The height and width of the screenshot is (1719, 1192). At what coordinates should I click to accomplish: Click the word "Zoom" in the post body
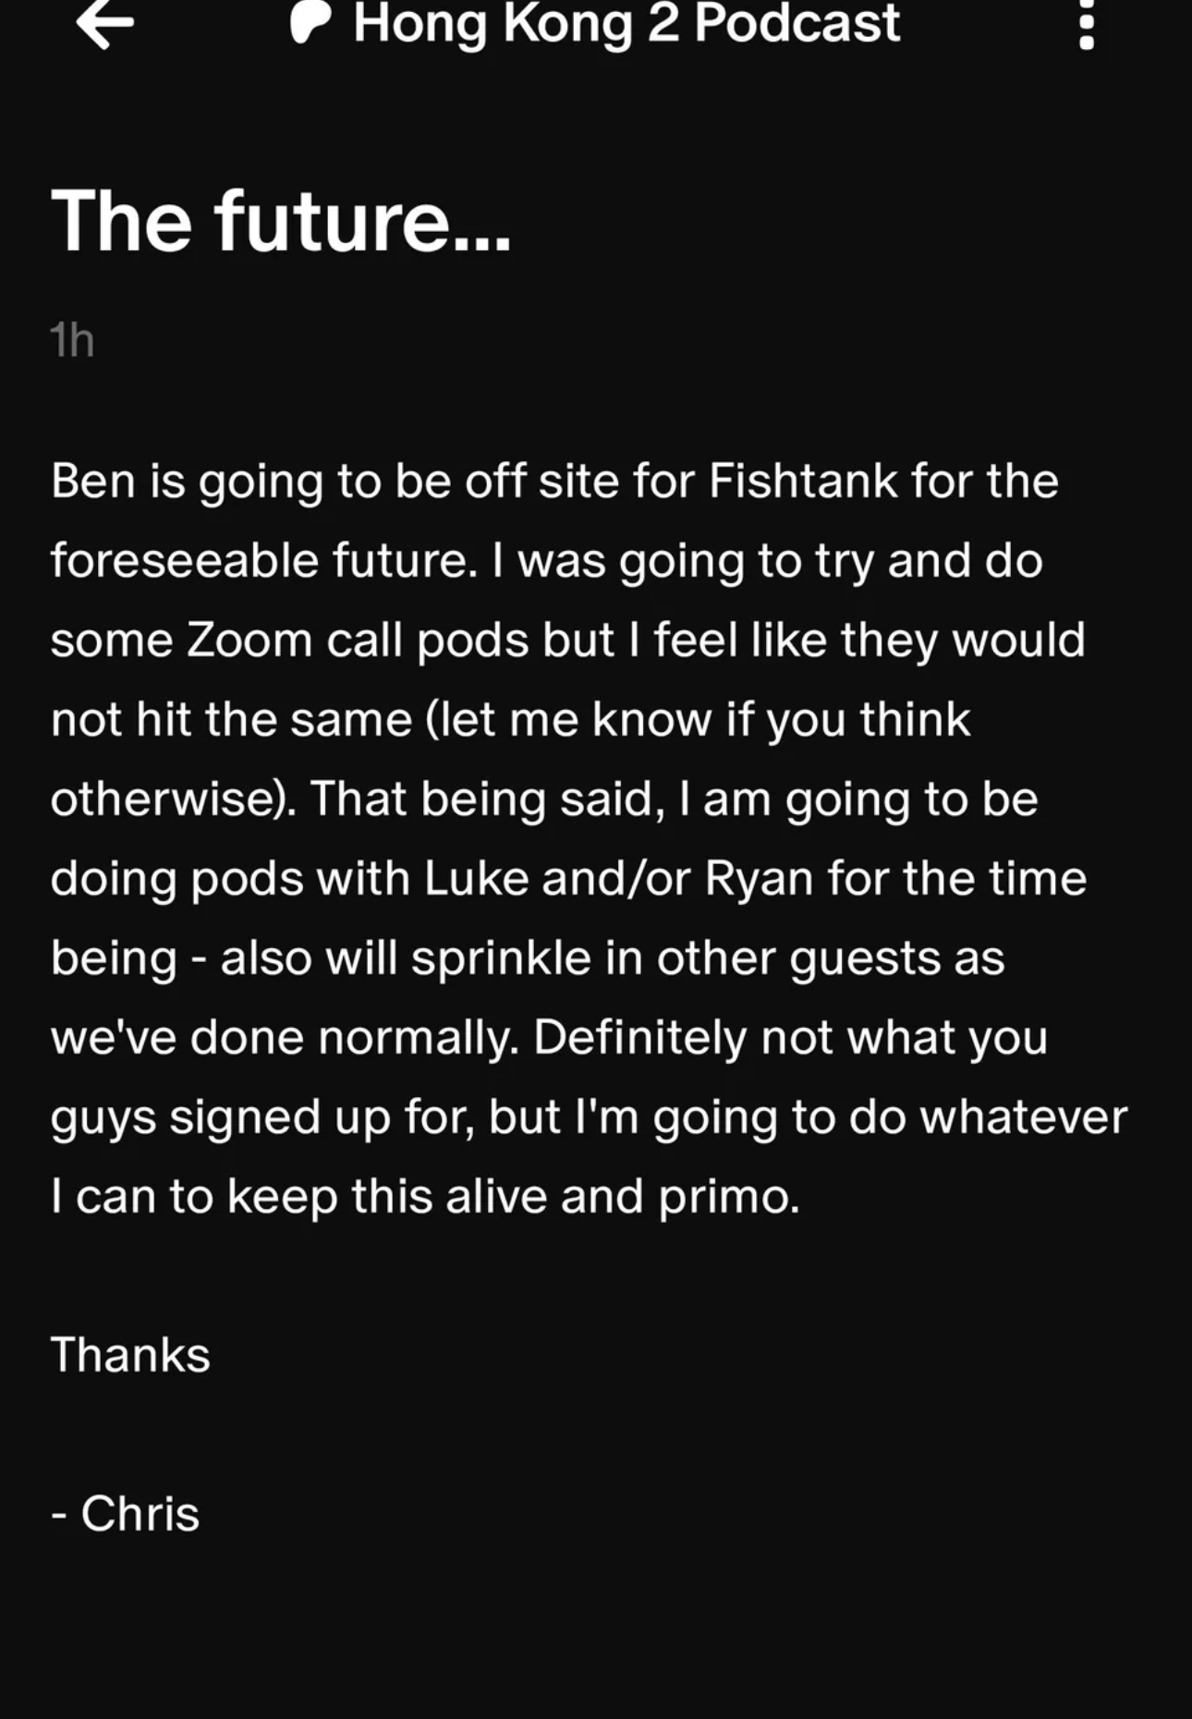[249, 640]
